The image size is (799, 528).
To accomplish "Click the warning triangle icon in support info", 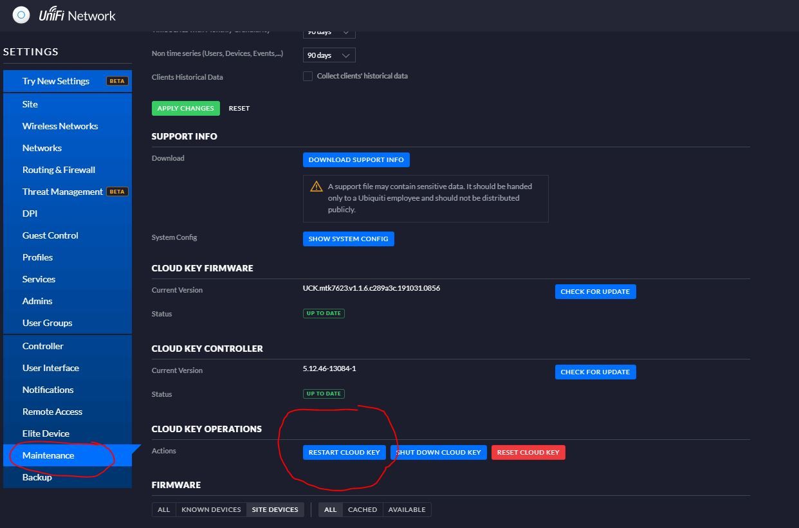I will [x=317, y=187].
